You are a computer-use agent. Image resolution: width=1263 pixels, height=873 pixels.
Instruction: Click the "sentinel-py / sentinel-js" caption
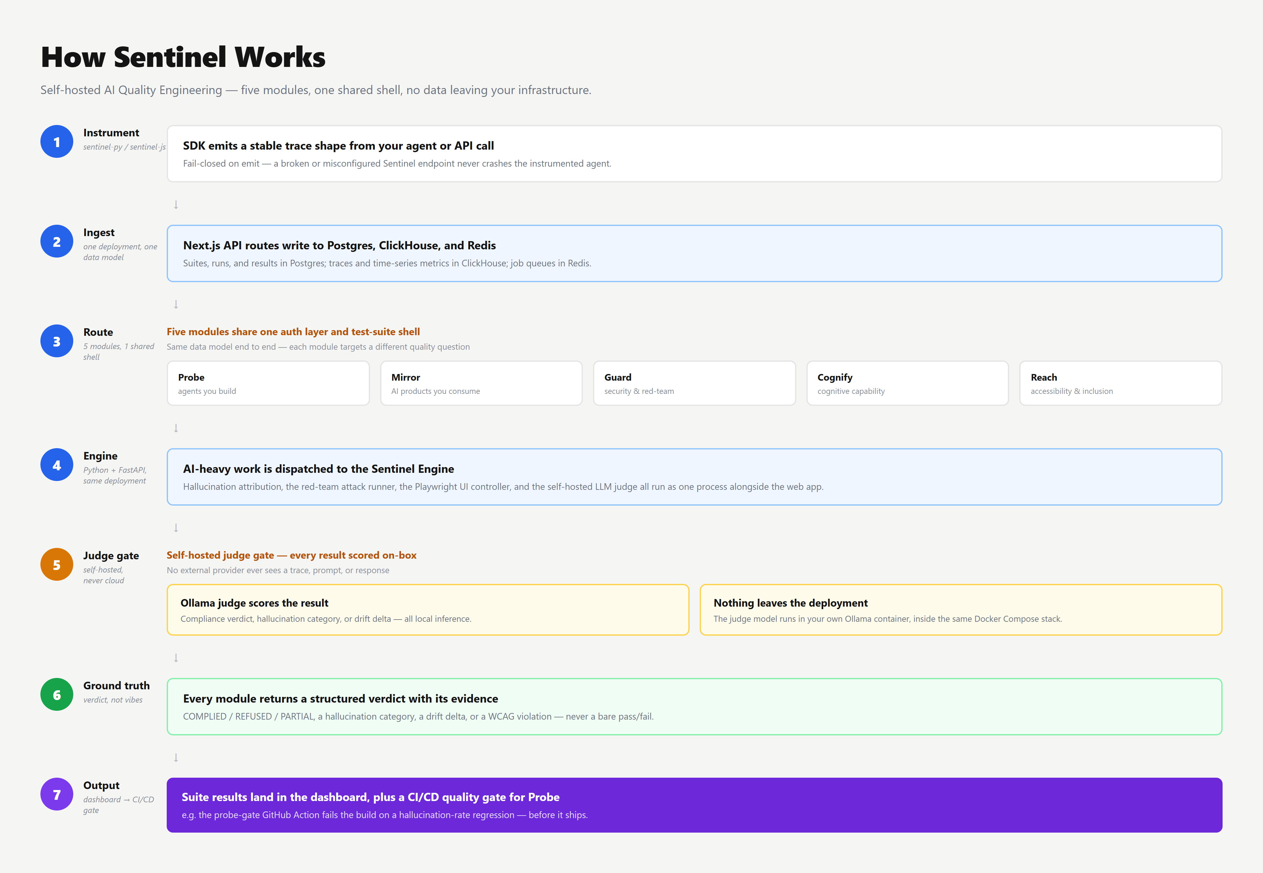click(124, 147)
